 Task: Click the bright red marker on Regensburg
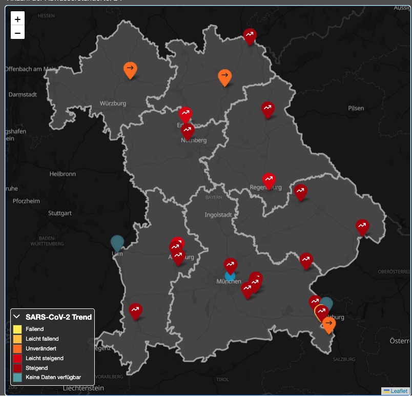click(269, 181)
